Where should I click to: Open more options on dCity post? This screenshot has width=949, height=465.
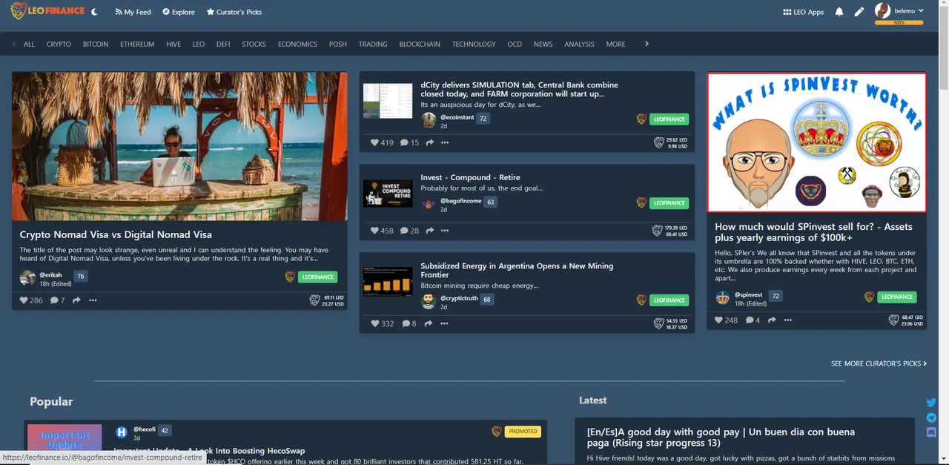point(445,142)
